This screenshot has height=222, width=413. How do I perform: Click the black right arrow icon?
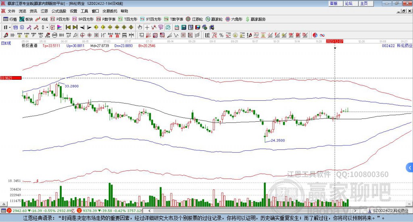click(89, 27)
